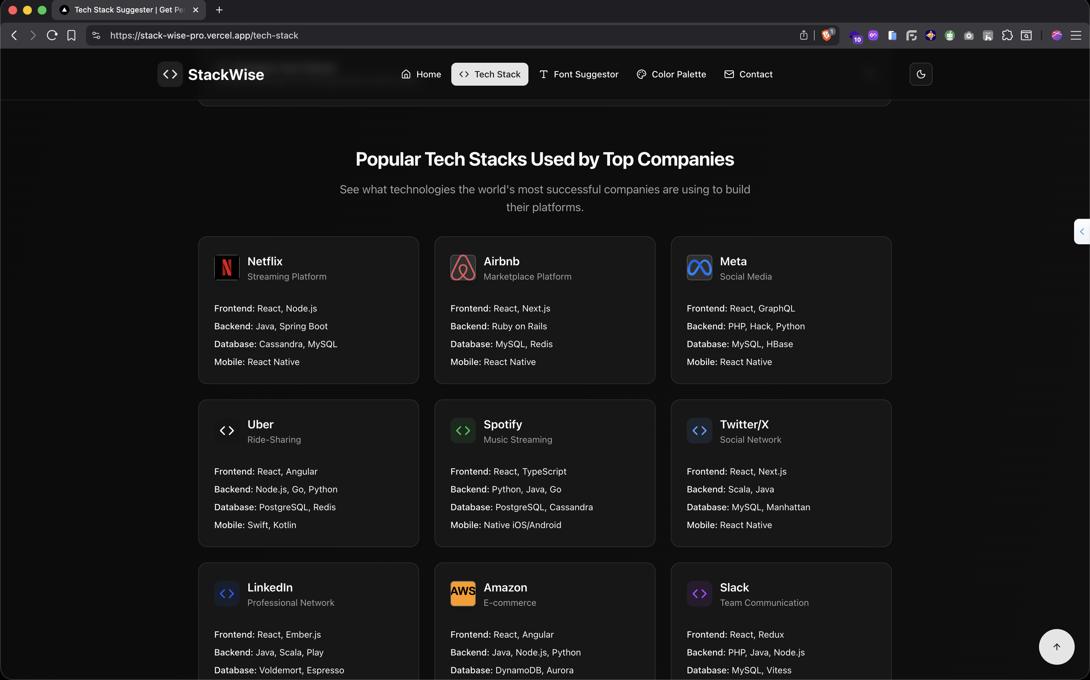Open a new browser tab
Image resolution: width=1090 pixels, height=680 pixels.
pyautogui.click(x=219, y=10)
